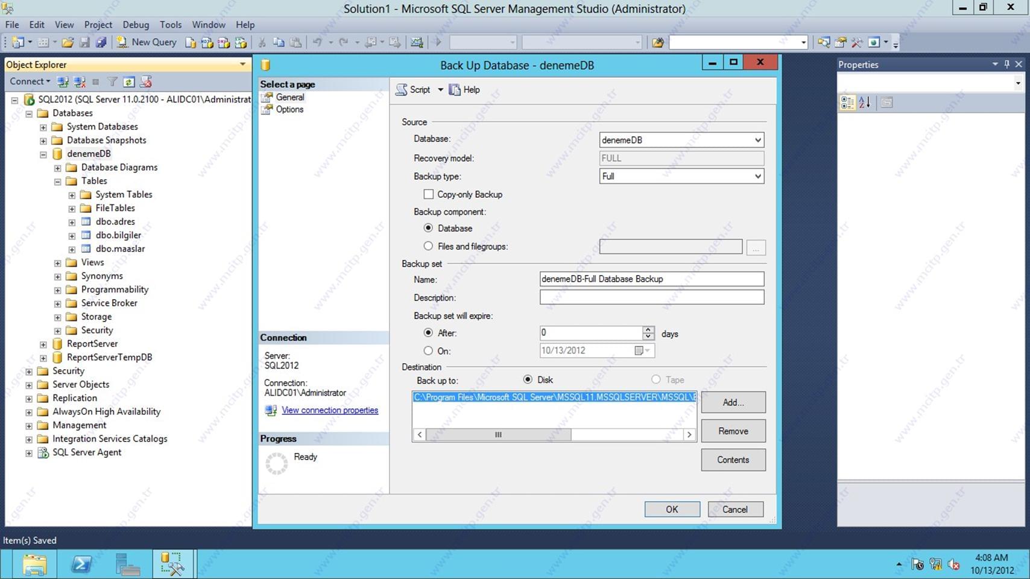Screen dimensions: 1030x579
Task: Click right arrow of destination list scrollbar
Action: click(689, 434)
